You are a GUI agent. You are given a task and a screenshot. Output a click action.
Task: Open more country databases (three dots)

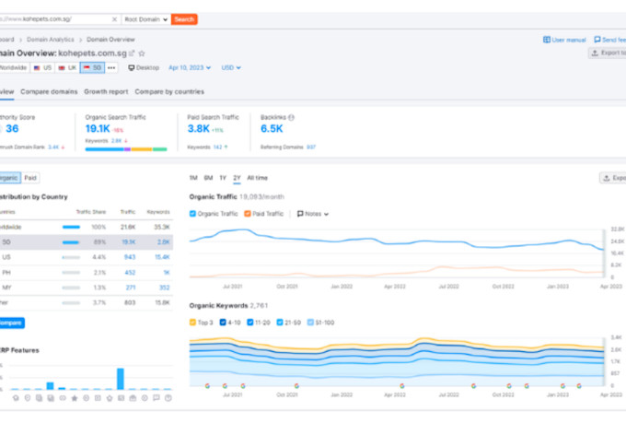pyautogui.click(x=111, y=67)
